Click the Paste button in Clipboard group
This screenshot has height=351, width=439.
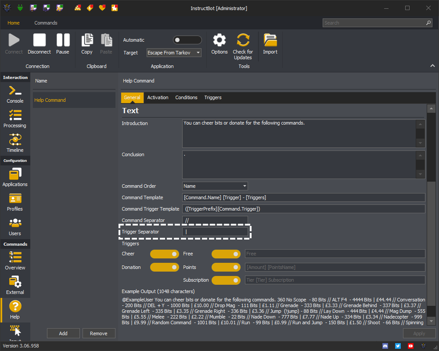click(106, 44)
